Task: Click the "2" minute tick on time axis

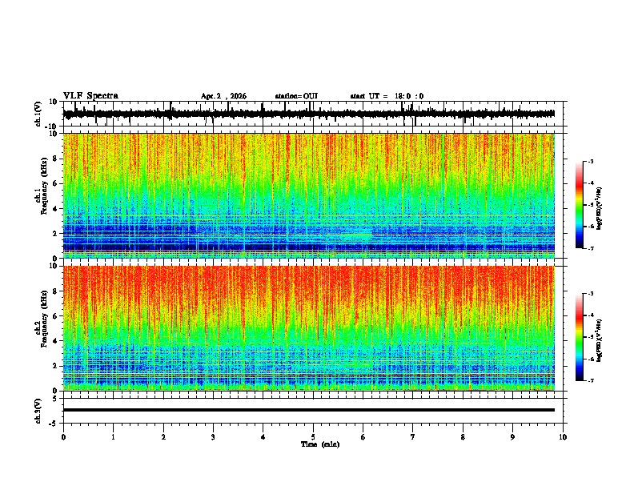Action: pos(163,437)
